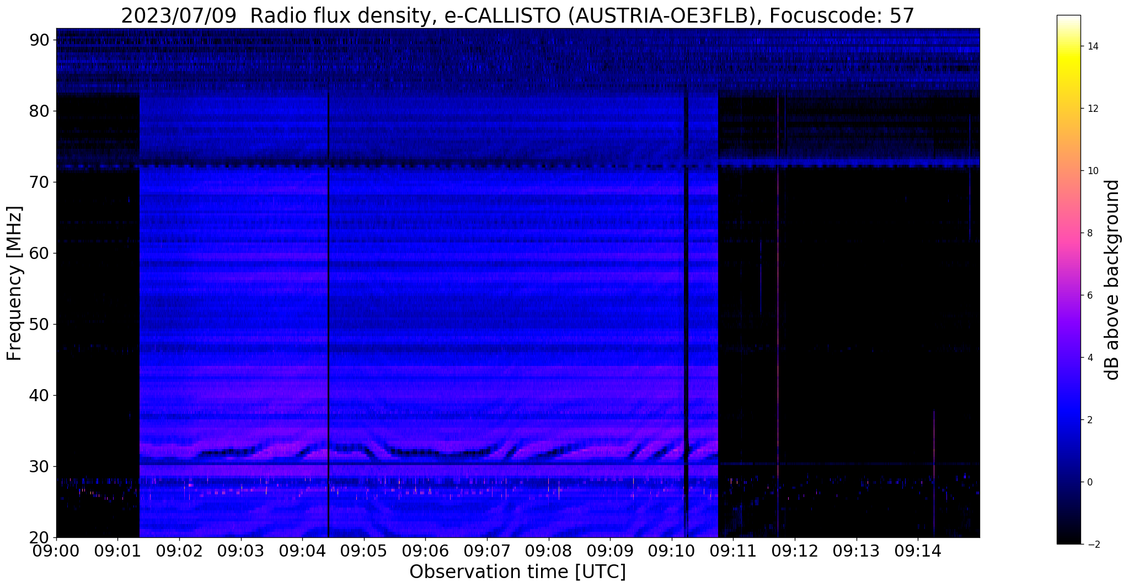Click the 09:11 time tick label
The width and height of the screenshot is (1129, 588).
(x=733, y=551)
